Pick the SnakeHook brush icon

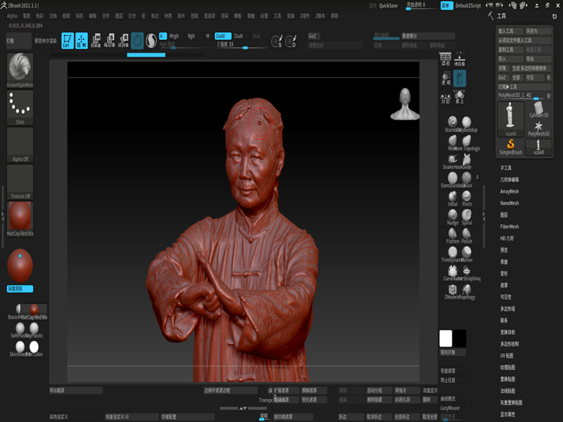(x=452, y=158)
